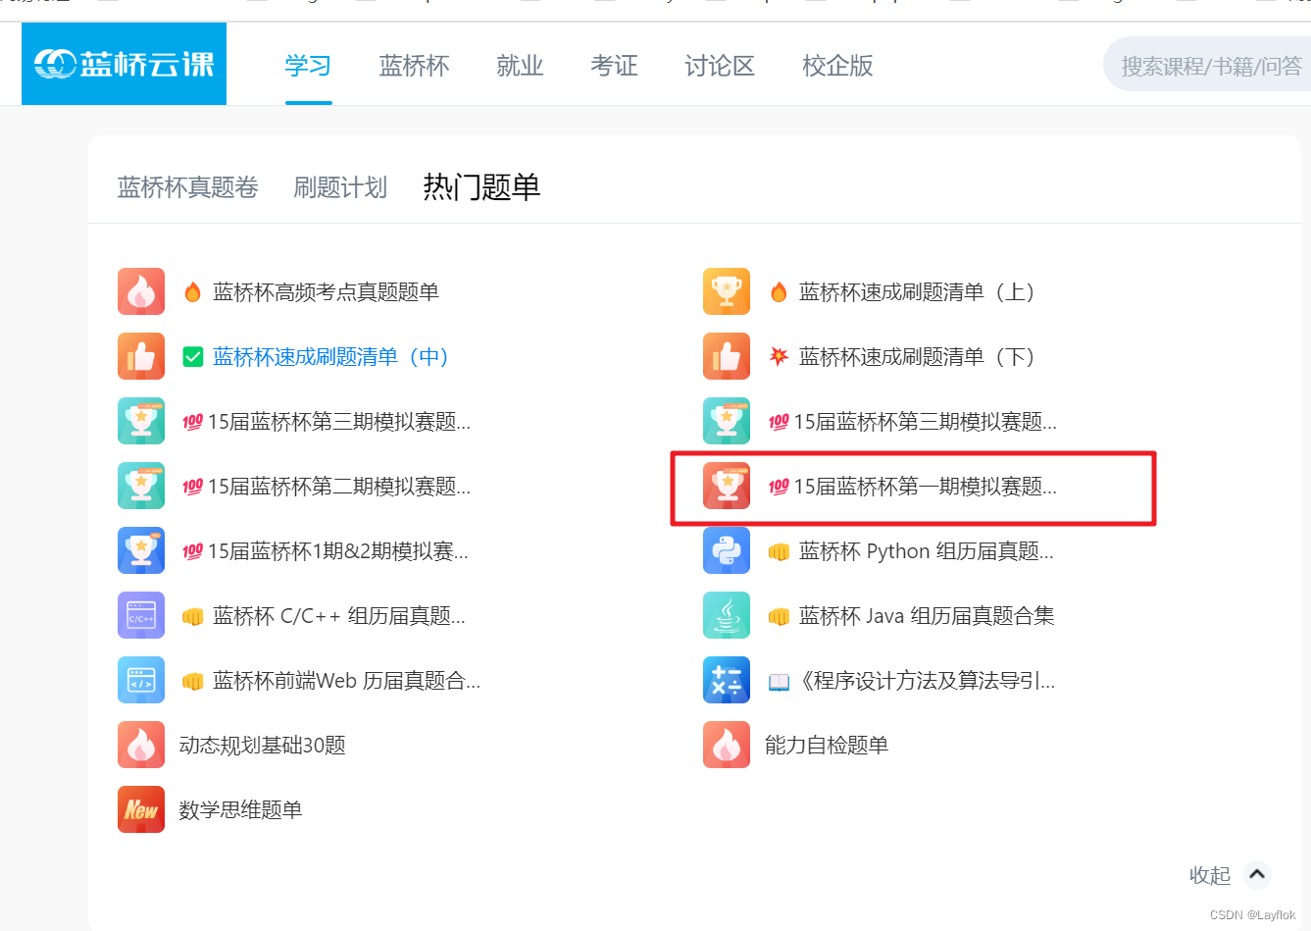Switch to the 刷题计划 section tab
This screenshot has height=931, width=1311.
coord(340,187)
